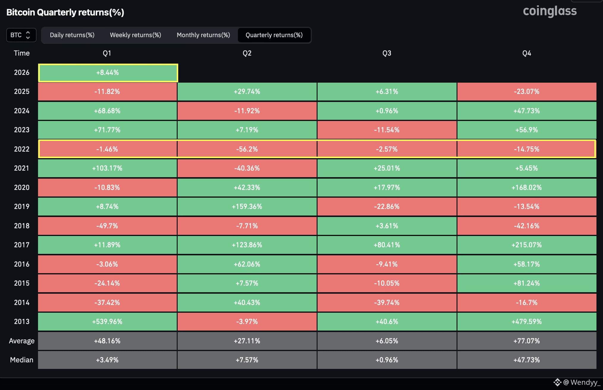
Task: Click the Binance icon beside Wendyy_ watermark
Action: click(x=557, y=382)
